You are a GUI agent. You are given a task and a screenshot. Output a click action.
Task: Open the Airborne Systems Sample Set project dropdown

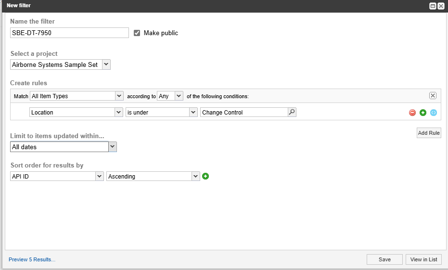coord(60,64)
